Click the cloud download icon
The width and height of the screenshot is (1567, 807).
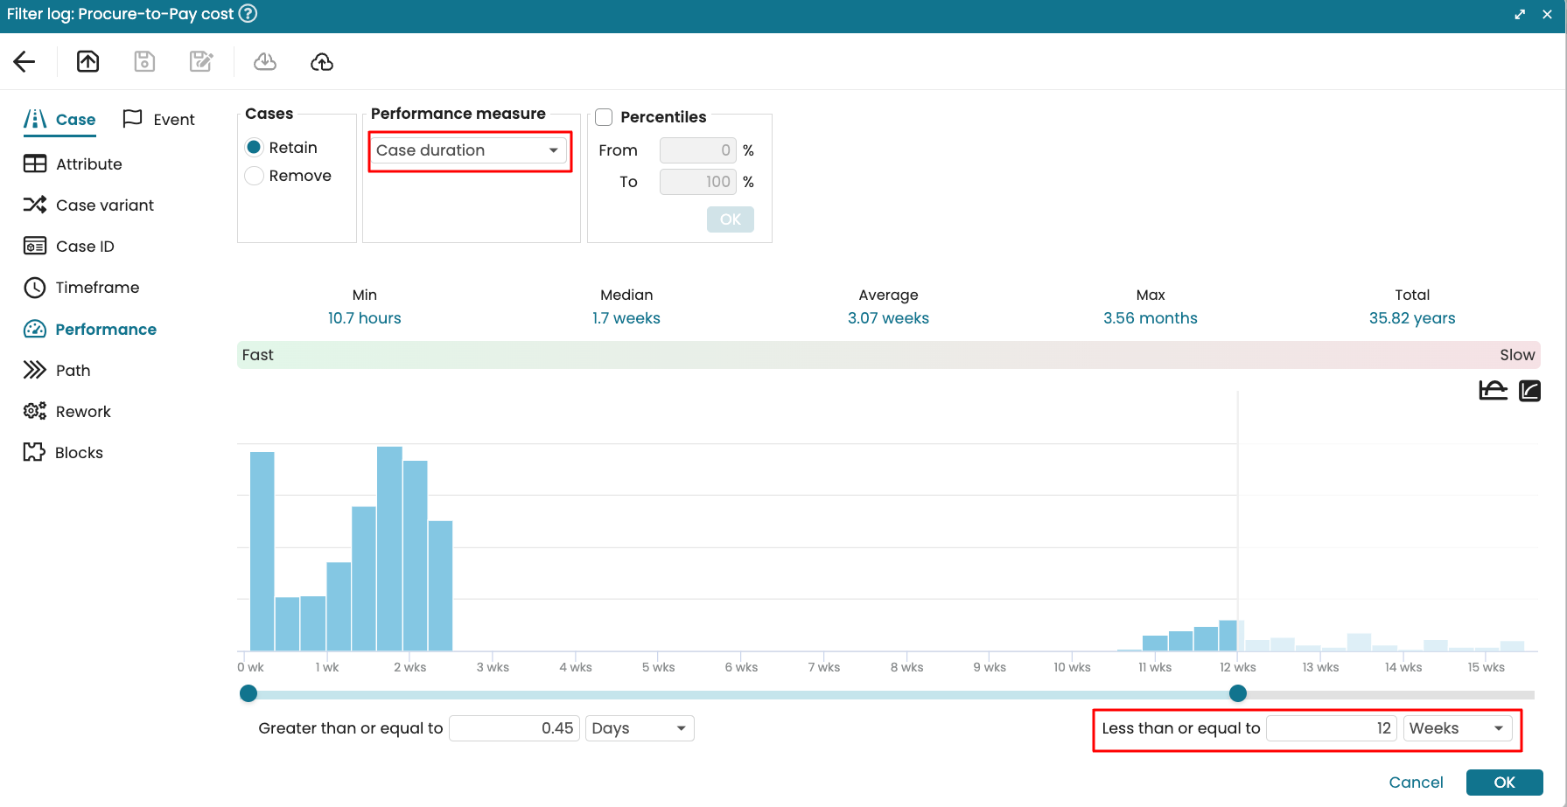[265, 61]
